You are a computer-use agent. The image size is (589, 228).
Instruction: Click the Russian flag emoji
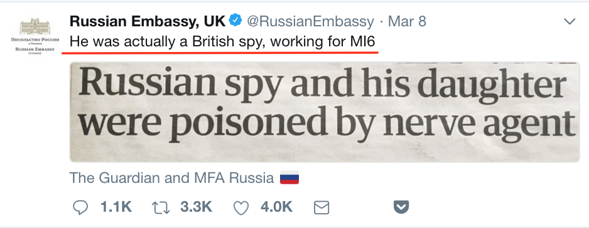click(289, 177)
